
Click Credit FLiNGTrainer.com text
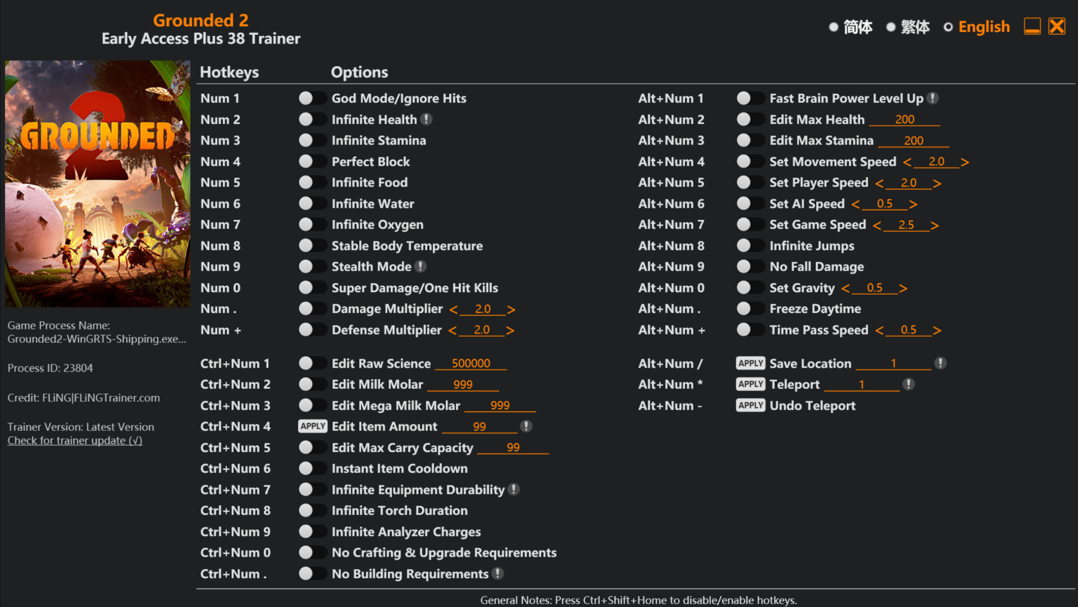point(84,398)
